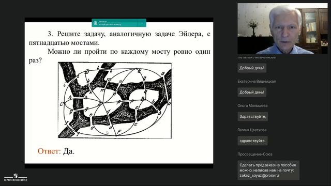This screenshot has width=331, height=186.
Task: Click the webcam icon in teal notification
Action: [x=95, y=23]
